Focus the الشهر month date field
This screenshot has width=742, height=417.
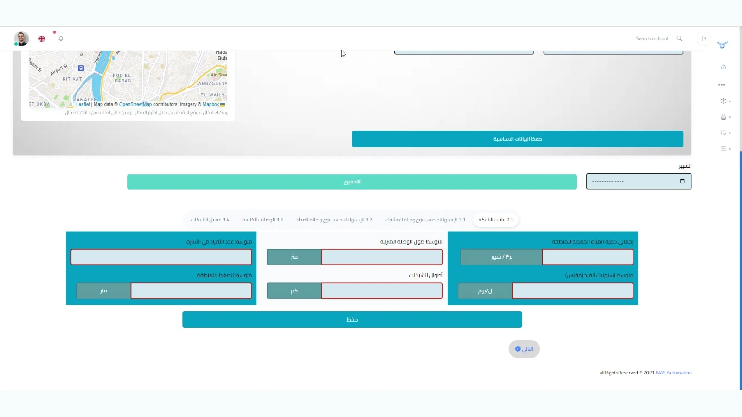pyautogui.click(x=639, y=181)
